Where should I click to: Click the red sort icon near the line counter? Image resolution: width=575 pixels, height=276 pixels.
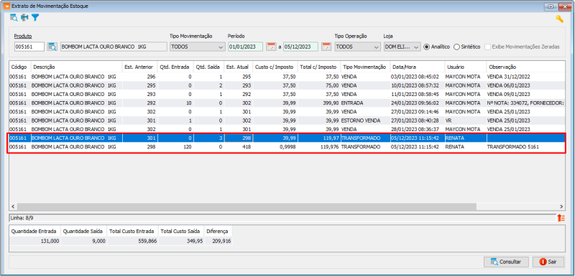click(x=561, y=218)
